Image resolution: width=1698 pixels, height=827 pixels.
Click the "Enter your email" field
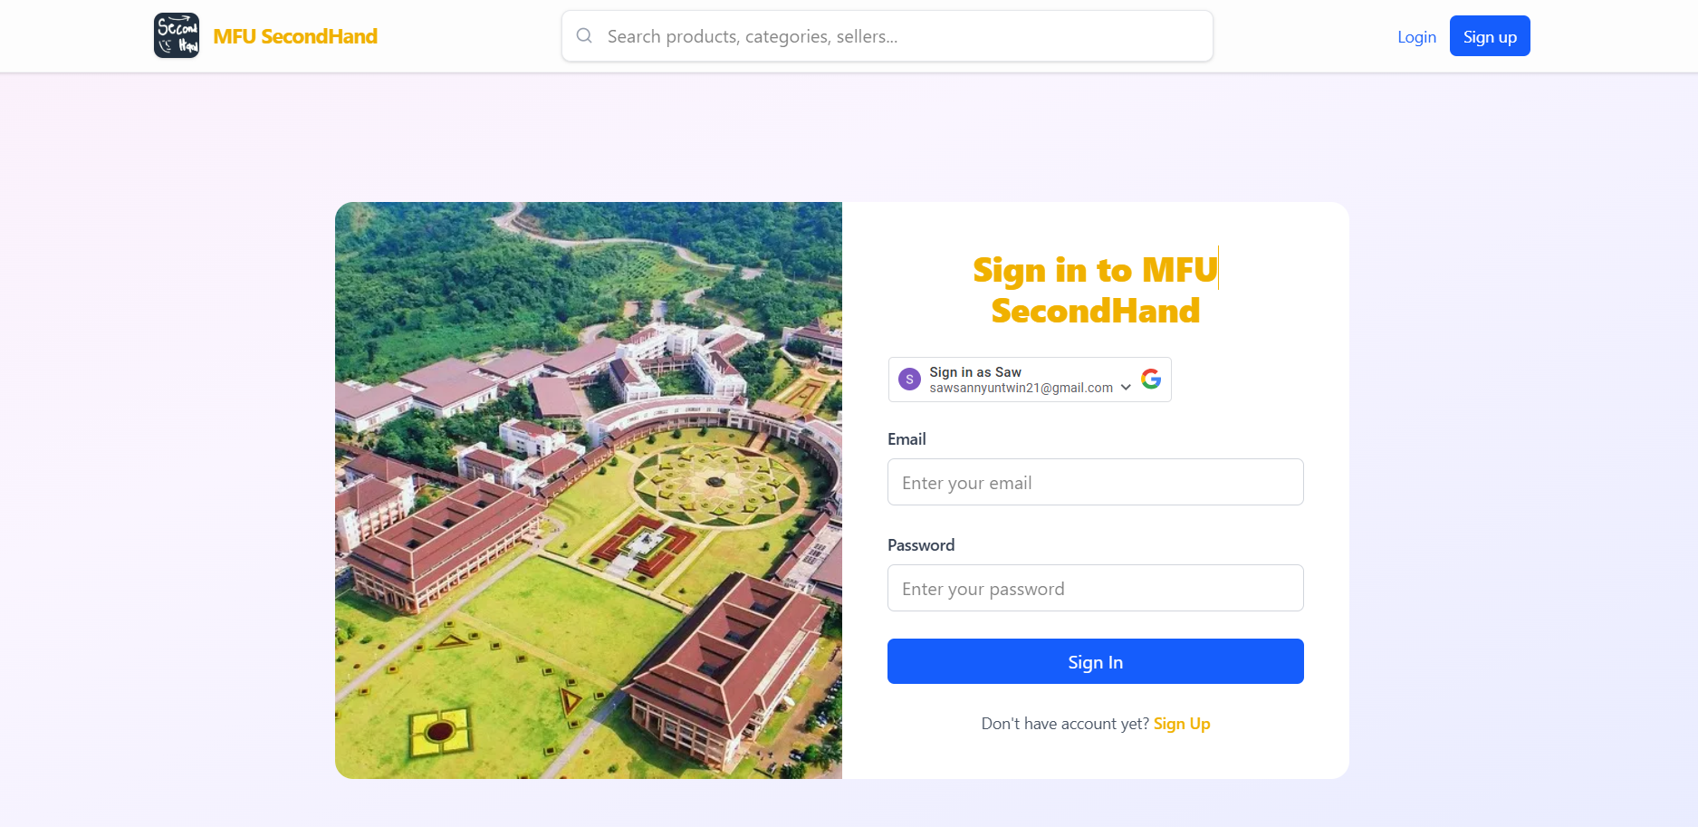[x=1095, y=483]
